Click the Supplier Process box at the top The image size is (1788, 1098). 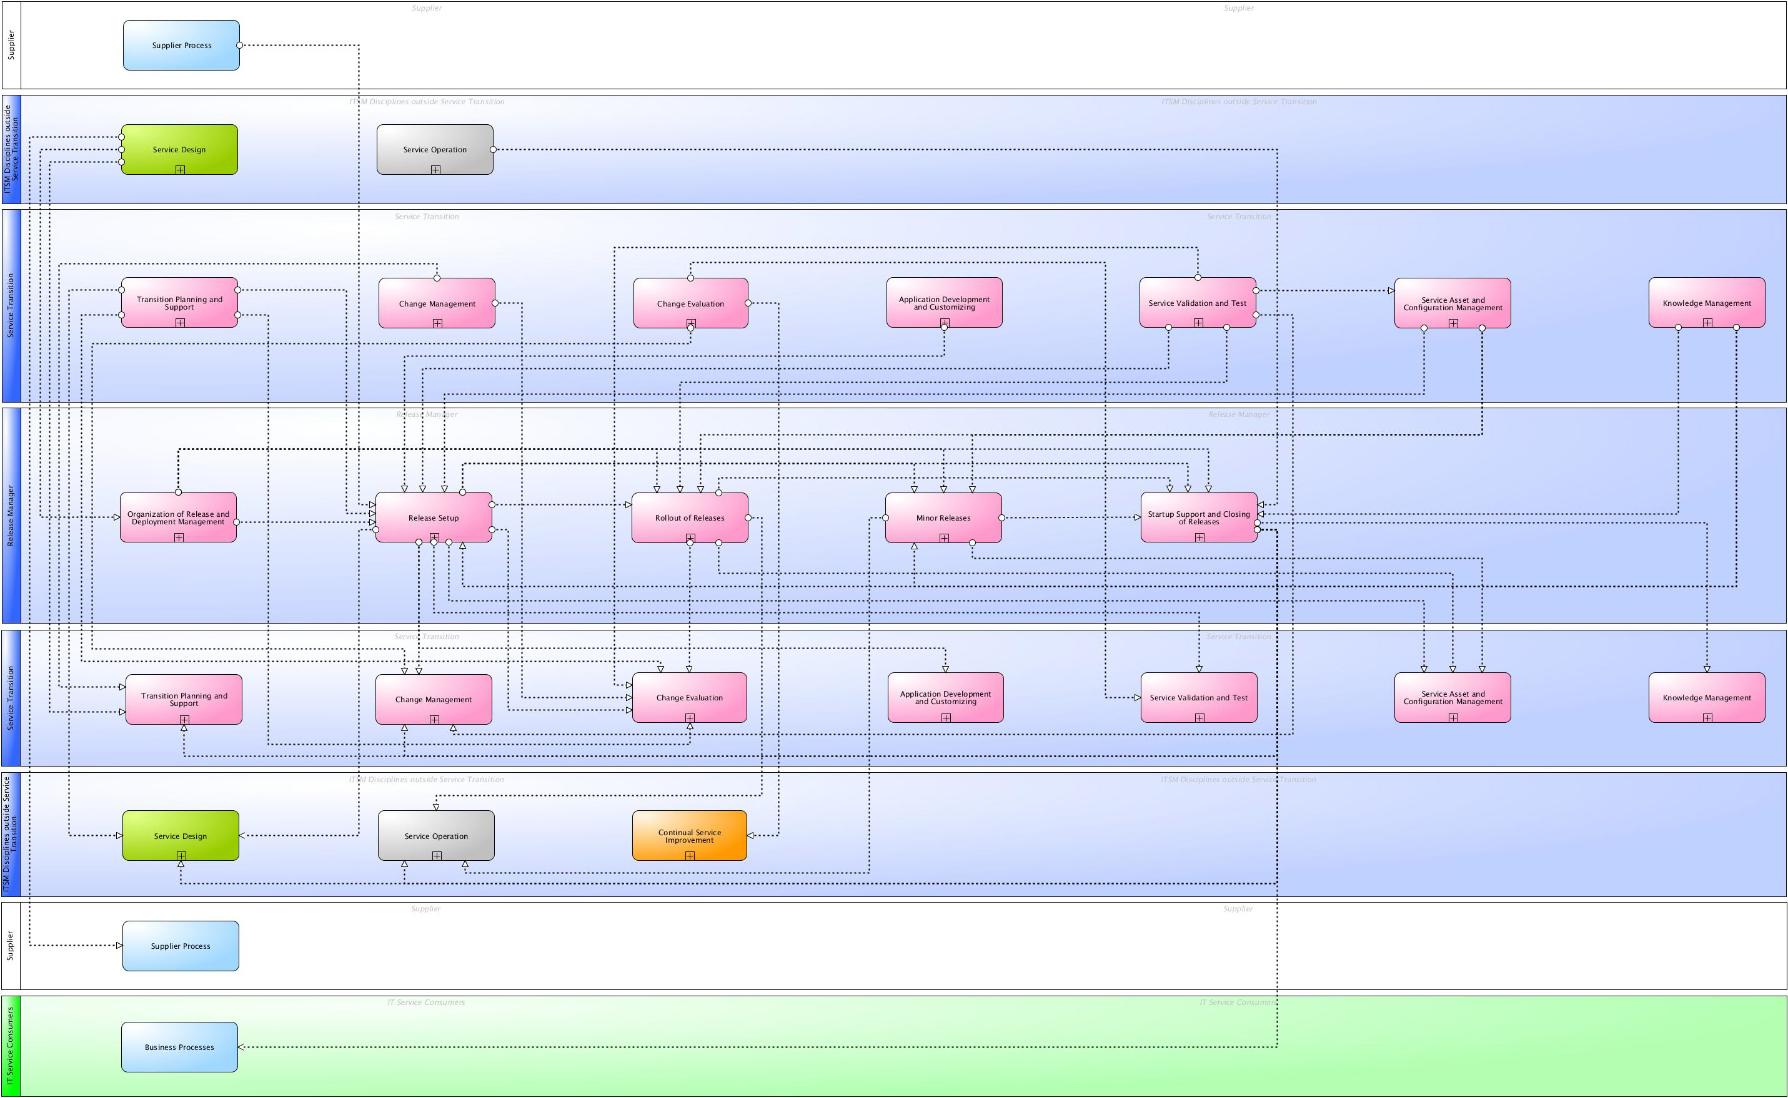pos(181,45)
